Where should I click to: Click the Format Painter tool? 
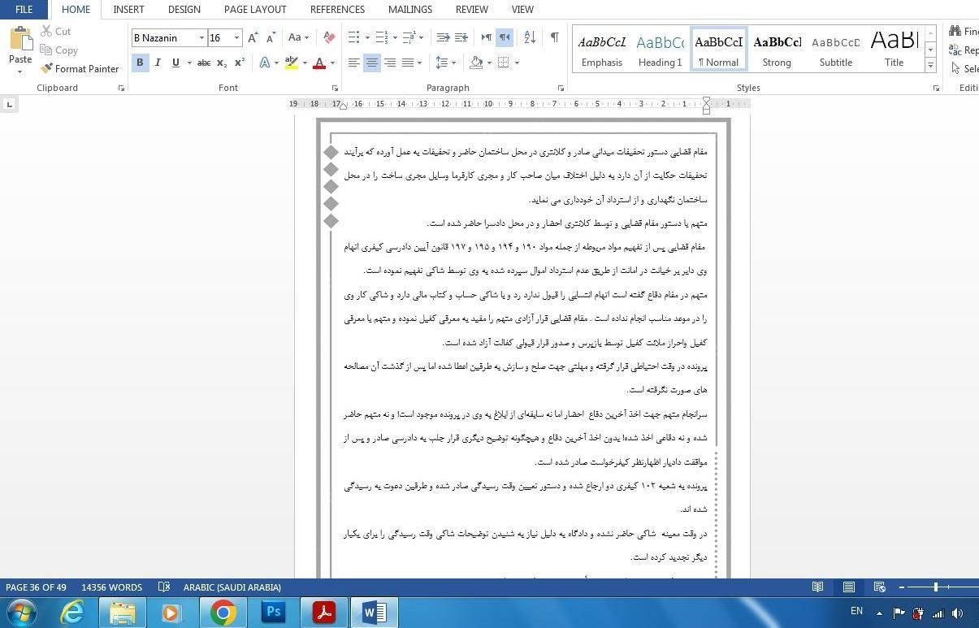click(x=80, y=69)
